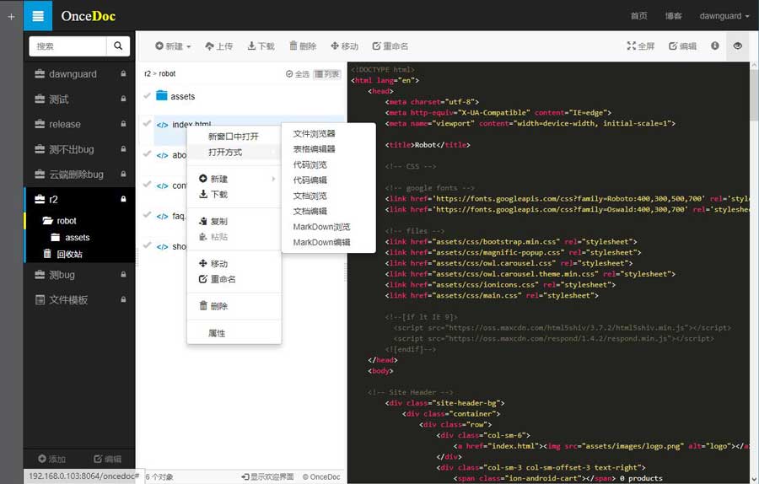
Task: Open the dawnguard user dropdown
Action: [724, 16]
